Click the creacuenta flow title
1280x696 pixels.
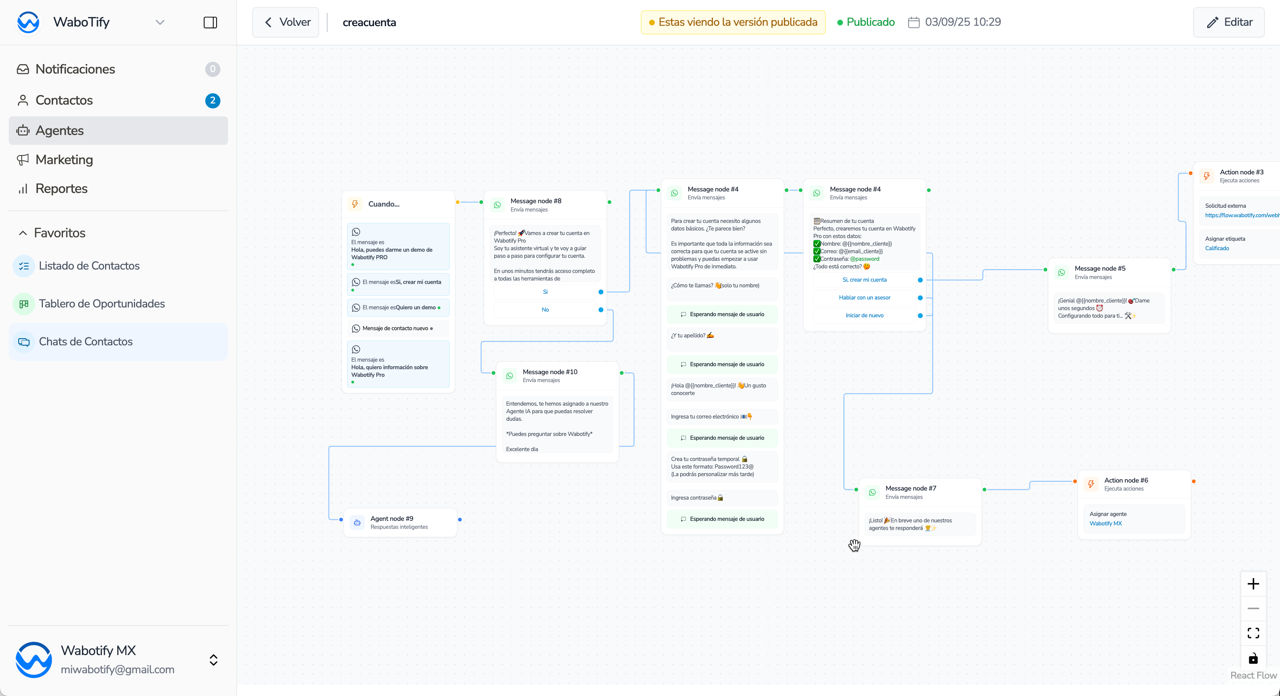pyautogui.click(x=369, y=22)
